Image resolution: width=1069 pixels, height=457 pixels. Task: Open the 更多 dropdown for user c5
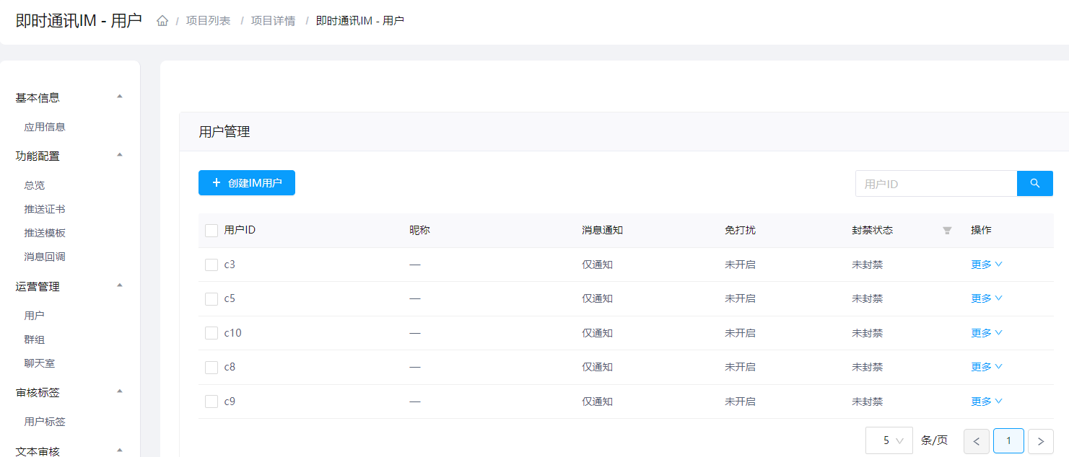click(x=986, y=298)
